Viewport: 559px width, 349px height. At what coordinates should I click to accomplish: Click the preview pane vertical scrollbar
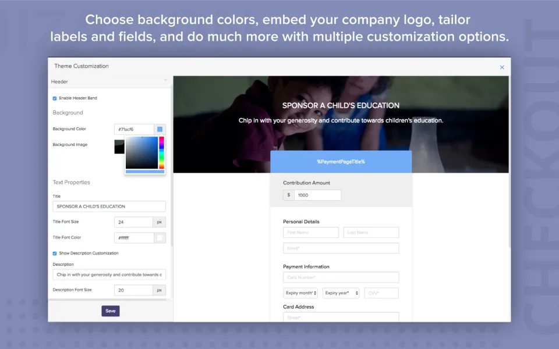[x=510, y=162]
